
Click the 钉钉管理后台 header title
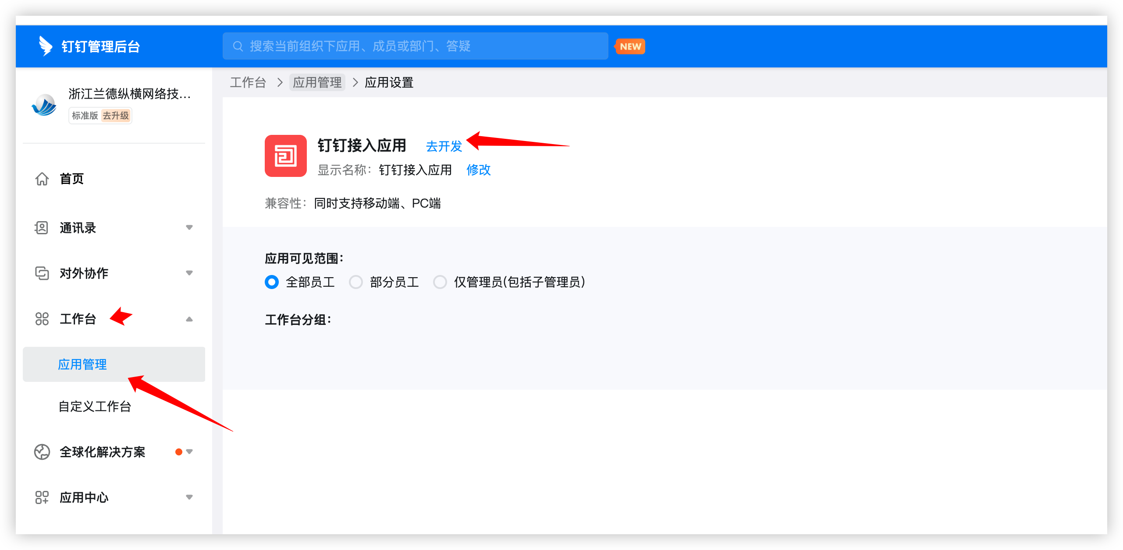(x=101, y=46)
